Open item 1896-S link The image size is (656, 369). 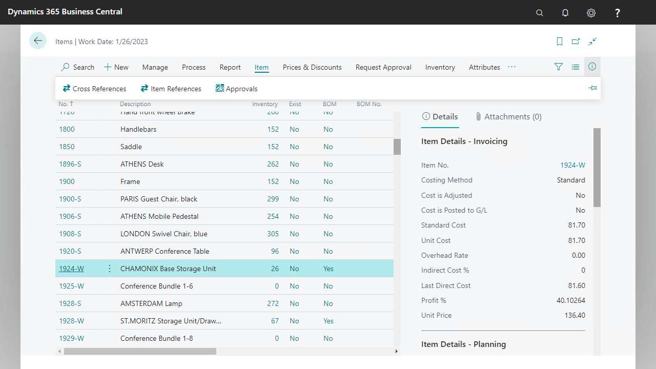[x=70, y=164]
